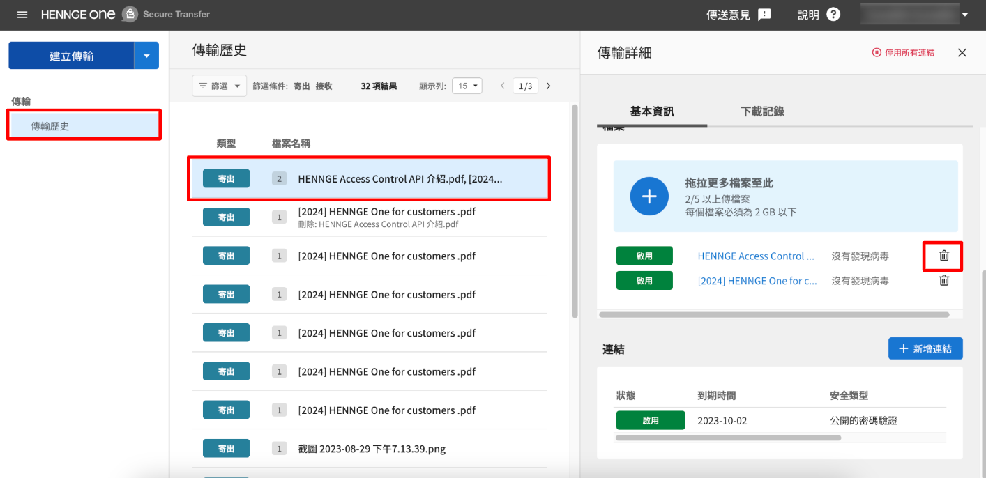Click the 安全類型 column header
This screenshot has height=478, width=986.
[849, 395]
